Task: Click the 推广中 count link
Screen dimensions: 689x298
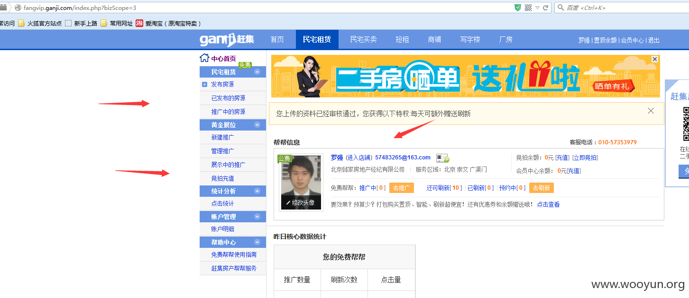Action: [x=372, y=188]
